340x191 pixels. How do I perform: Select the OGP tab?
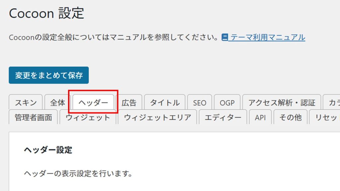point(227,103)
